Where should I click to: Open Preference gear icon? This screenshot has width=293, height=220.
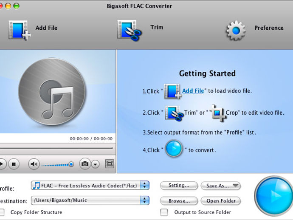[236, 31]
